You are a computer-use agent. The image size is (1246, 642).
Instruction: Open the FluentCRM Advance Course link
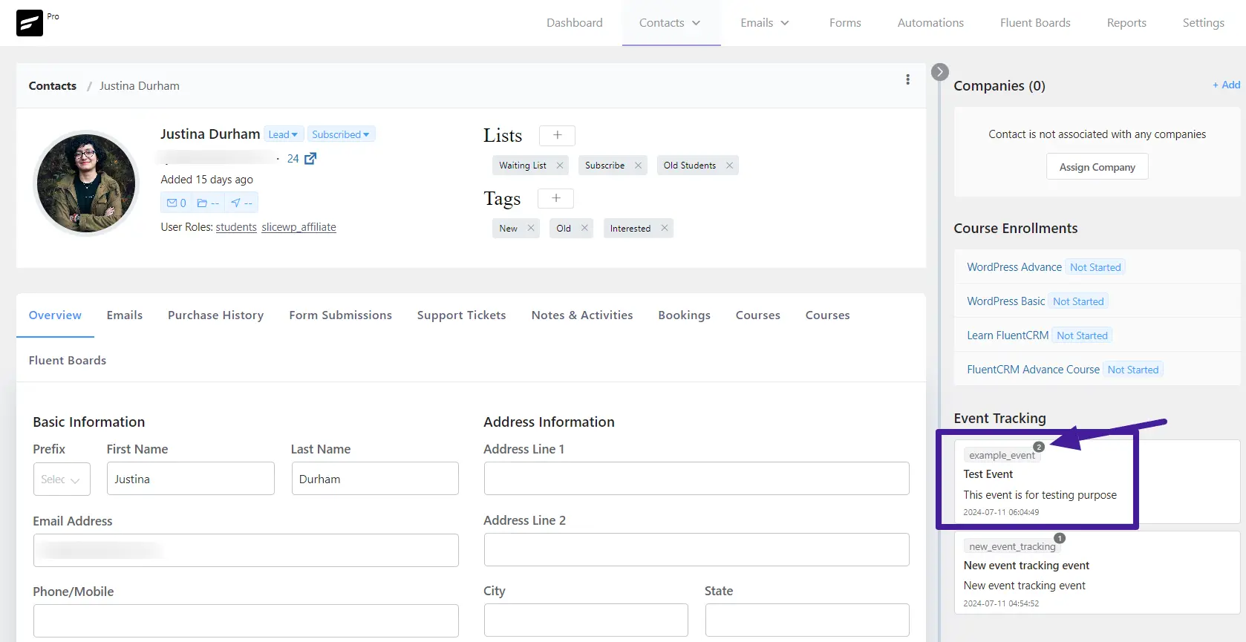click(x=1033, y=370)
